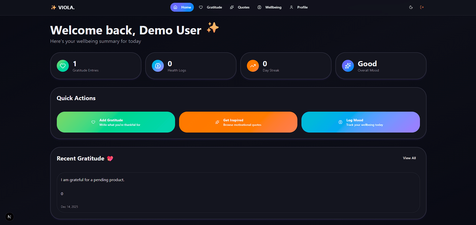The height and width of the screenshot is (225, 476).
Task: Select the brain icon beside Wellbeing
Action: (259, 7)
